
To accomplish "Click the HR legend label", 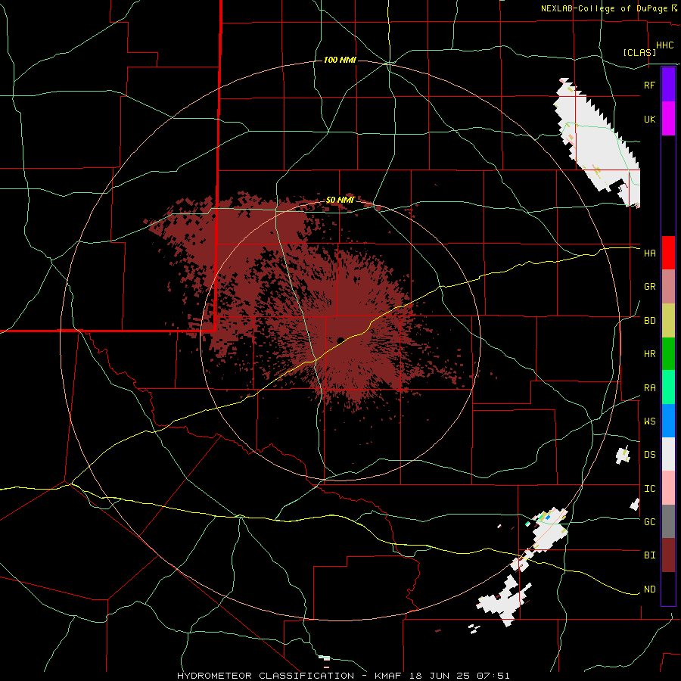I will tap(649, 354).
